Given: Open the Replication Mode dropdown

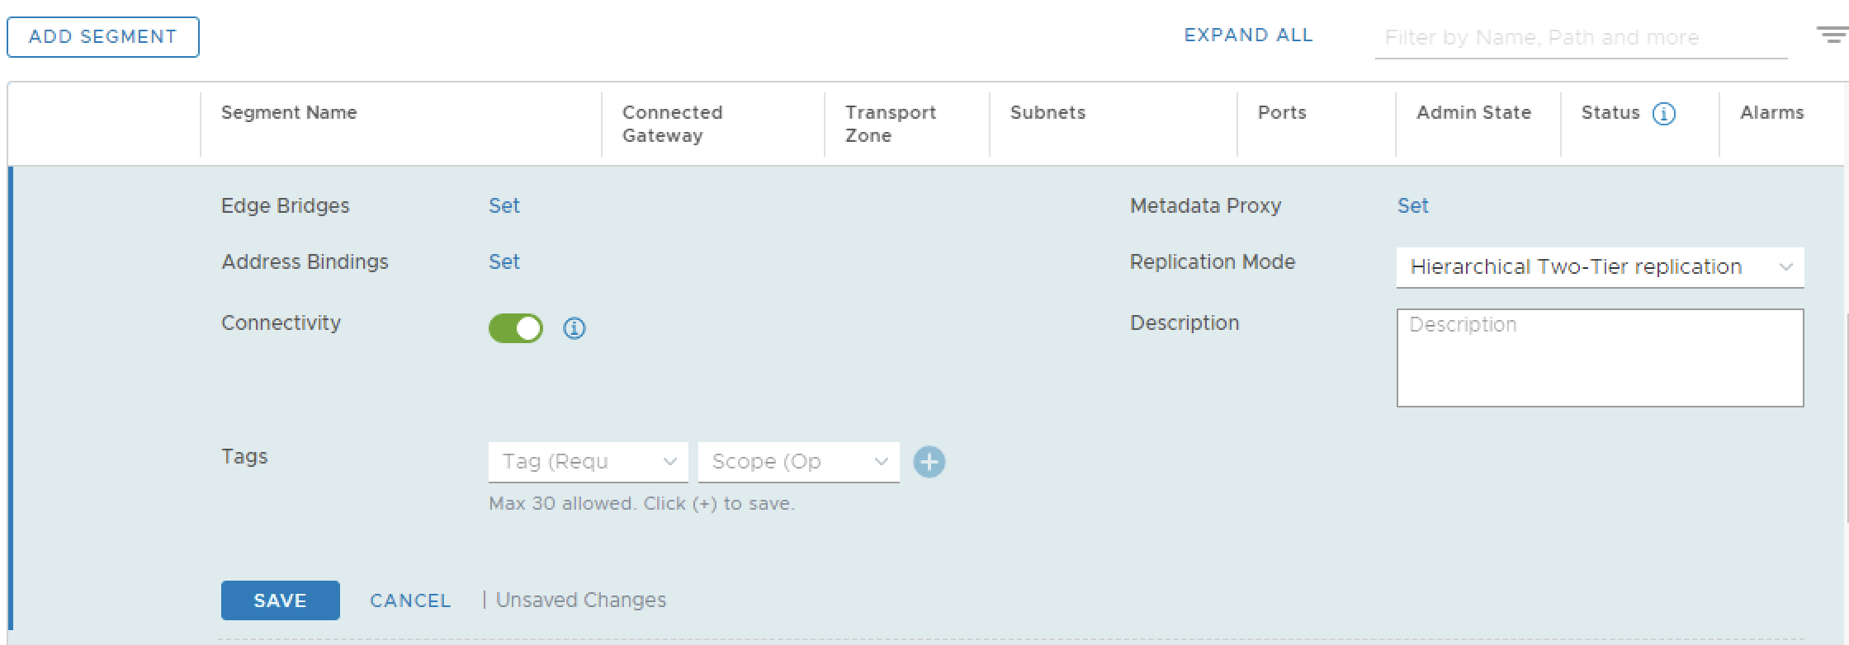Looking at the screenshot, I should coord(1599,267).
